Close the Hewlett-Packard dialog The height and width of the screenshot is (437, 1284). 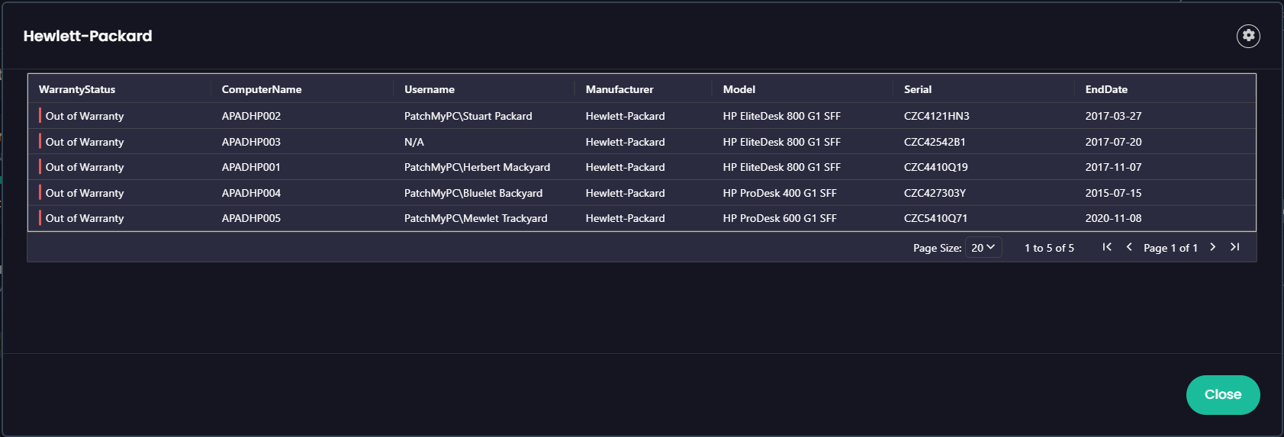tap(1222, 394)
